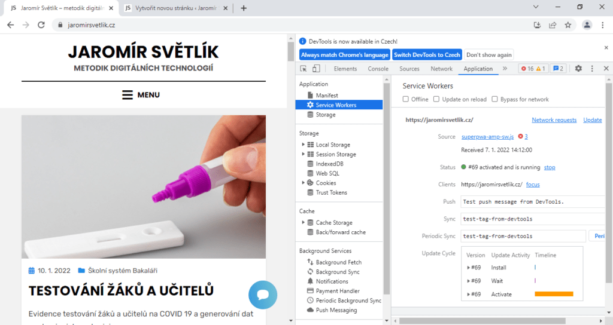Image resolution: width=613 pixels, height=325 pixels.
Task: Click the orange Activate timeline bar
Action: tap(554, 294)
